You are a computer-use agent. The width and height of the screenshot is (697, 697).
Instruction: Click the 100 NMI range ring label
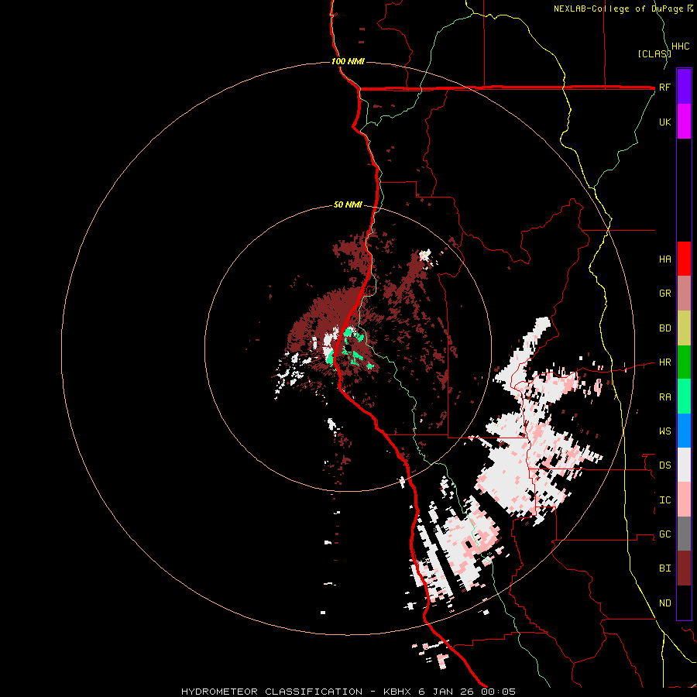point(348,61)
